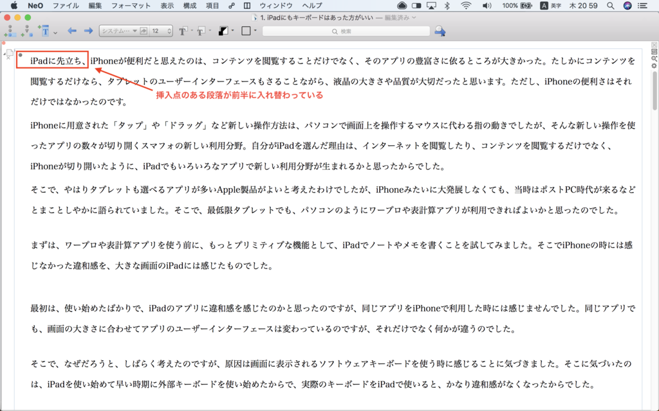Click the link-shaped script menu icon

click(x=232, y=5)
